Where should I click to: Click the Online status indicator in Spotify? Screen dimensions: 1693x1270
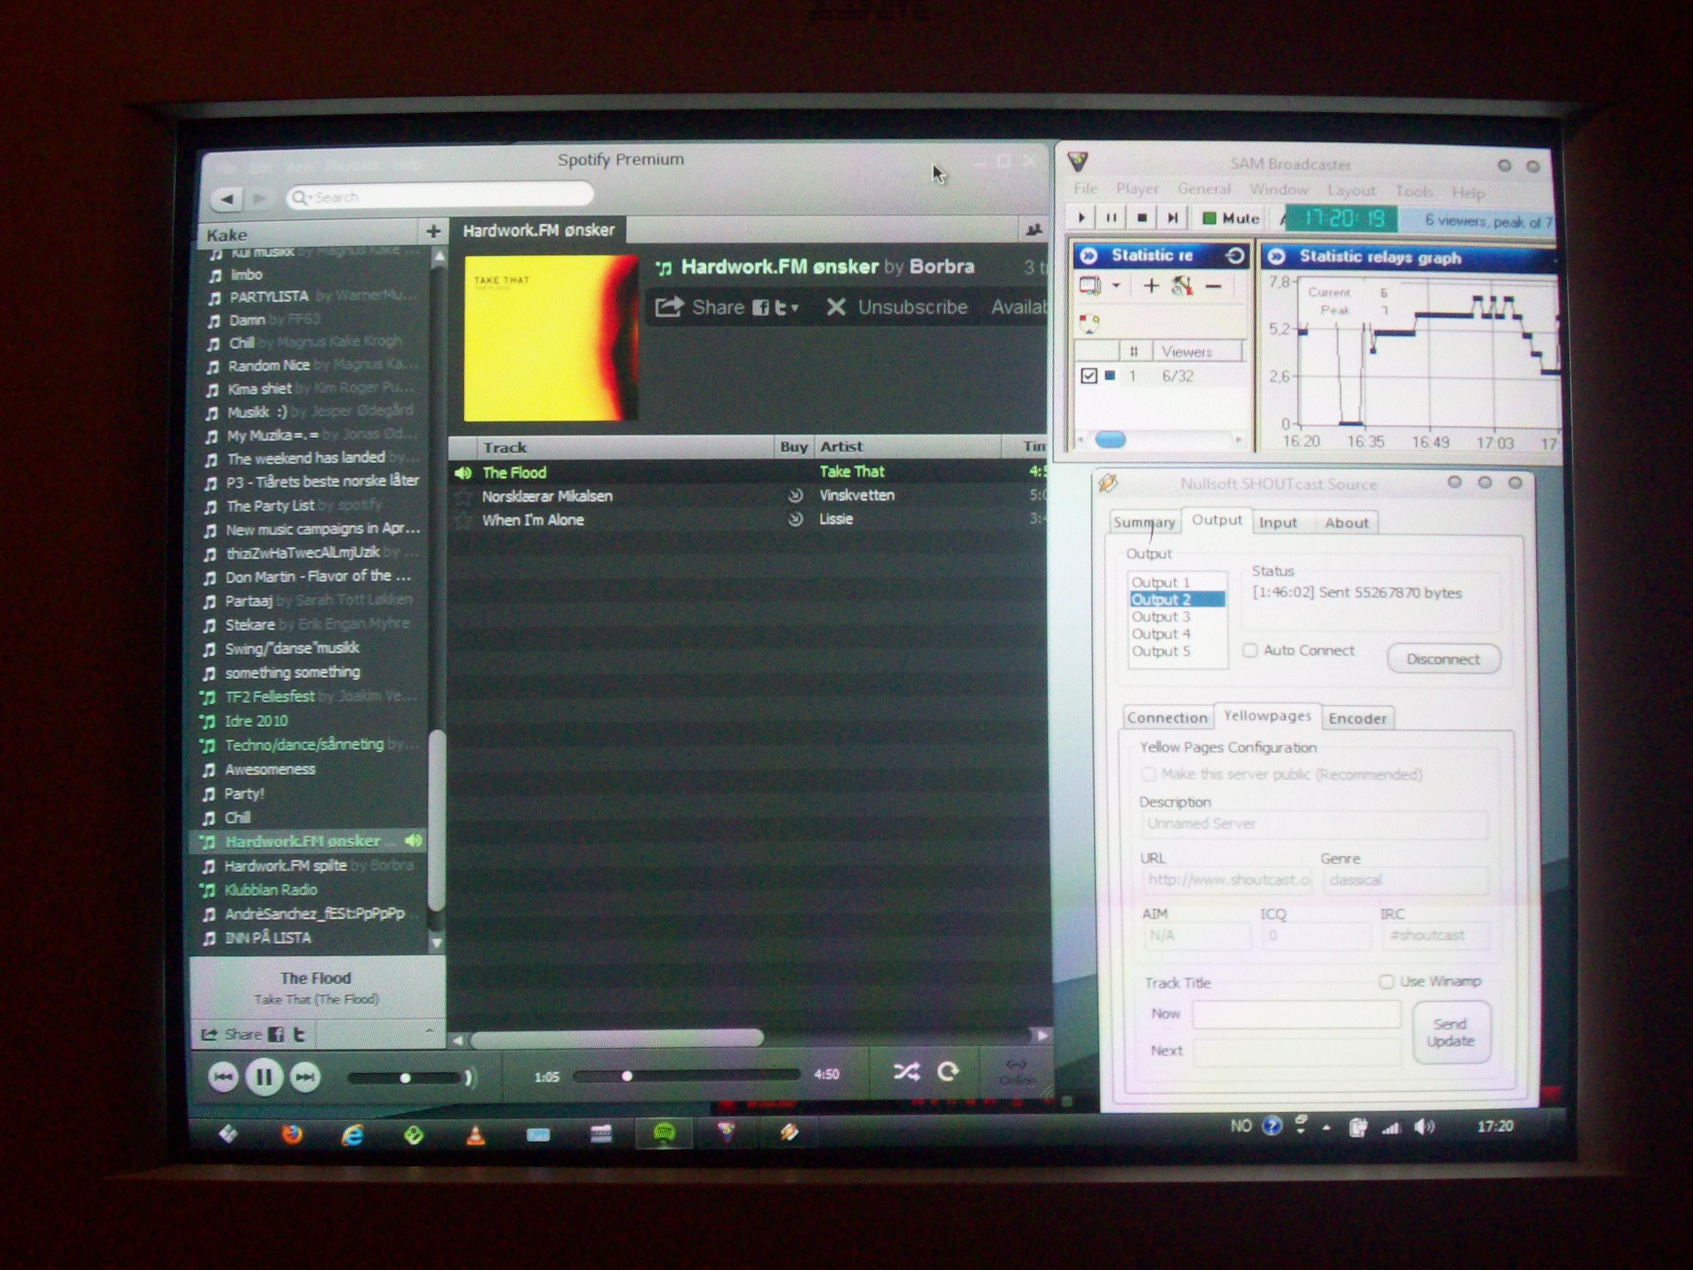click(1017, 1072)
